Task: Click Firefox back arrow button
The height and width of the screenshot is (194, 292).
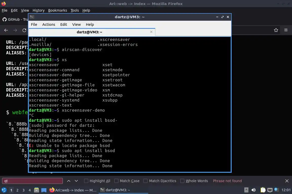Action: 6,30
